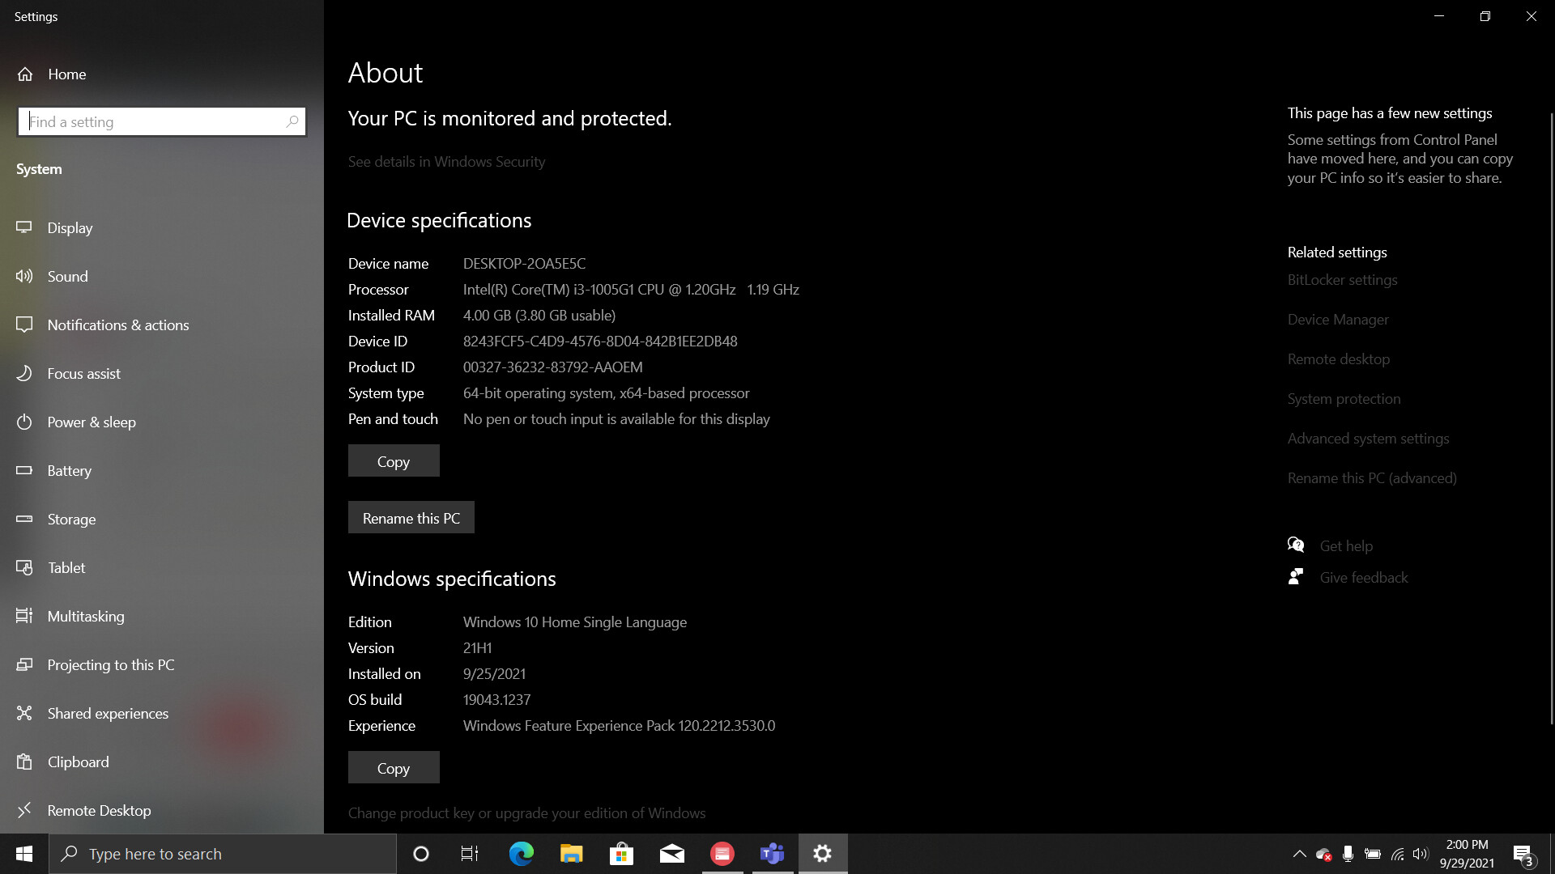The image size is (1555, 874).
Task: Open Cortana circle in taskbar
Action: pos(421,854)
